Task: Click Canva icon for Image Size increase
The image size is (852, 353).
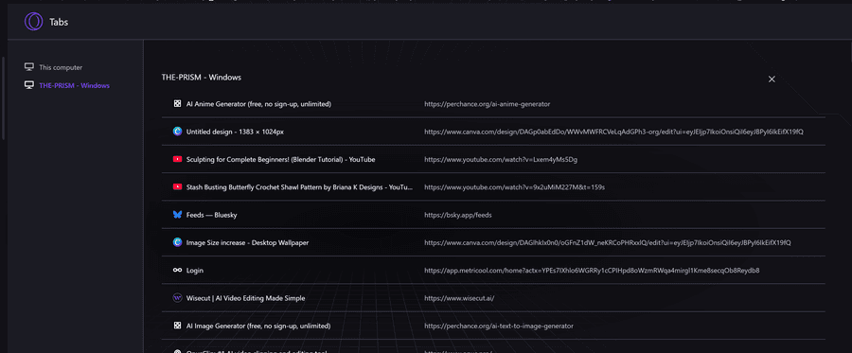Action: coord(177,243)
